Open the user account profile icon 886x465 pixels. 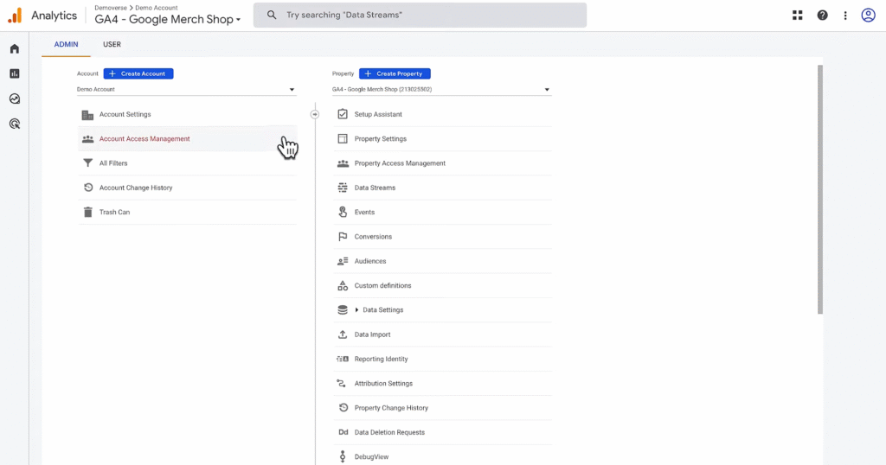(868, 16)
